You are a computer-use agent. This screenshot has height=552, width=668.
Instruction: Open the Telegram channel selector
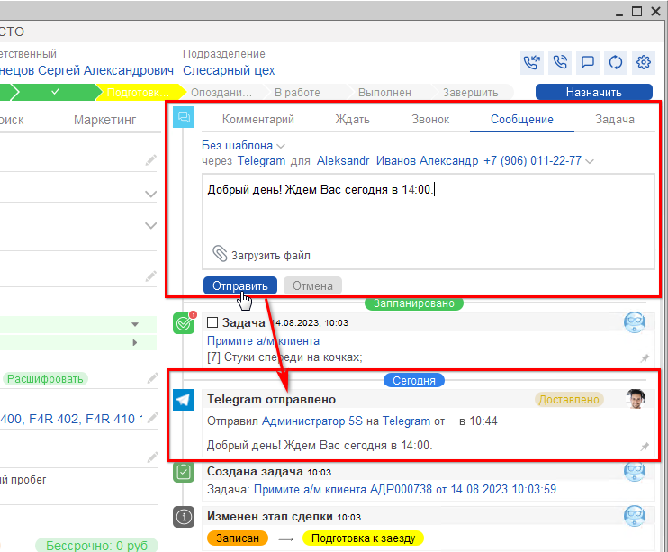pos(261,160)
